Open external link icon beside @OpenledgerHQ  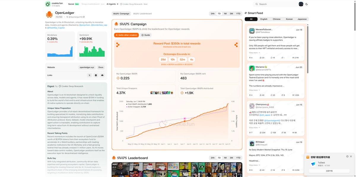coord(84,17)
